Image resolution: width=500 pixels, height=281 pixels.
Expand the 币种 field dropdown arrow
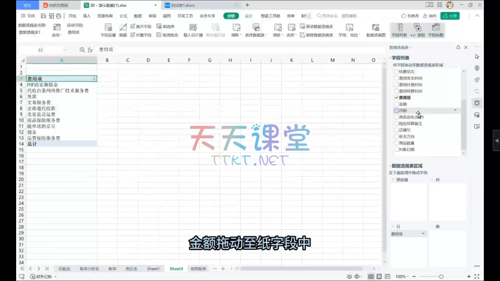[456, 110]
